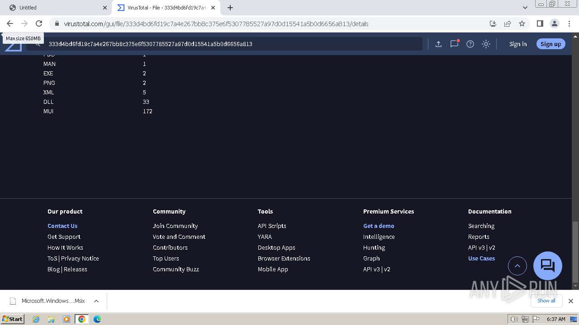Toggle the browser side panel icon

[540, 23]
